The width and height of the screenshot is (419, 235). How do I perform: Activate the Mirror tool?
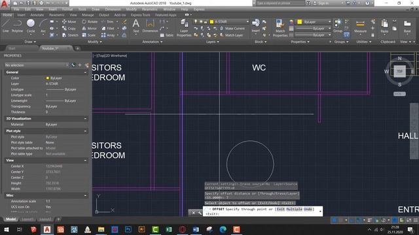click(89, 28)
